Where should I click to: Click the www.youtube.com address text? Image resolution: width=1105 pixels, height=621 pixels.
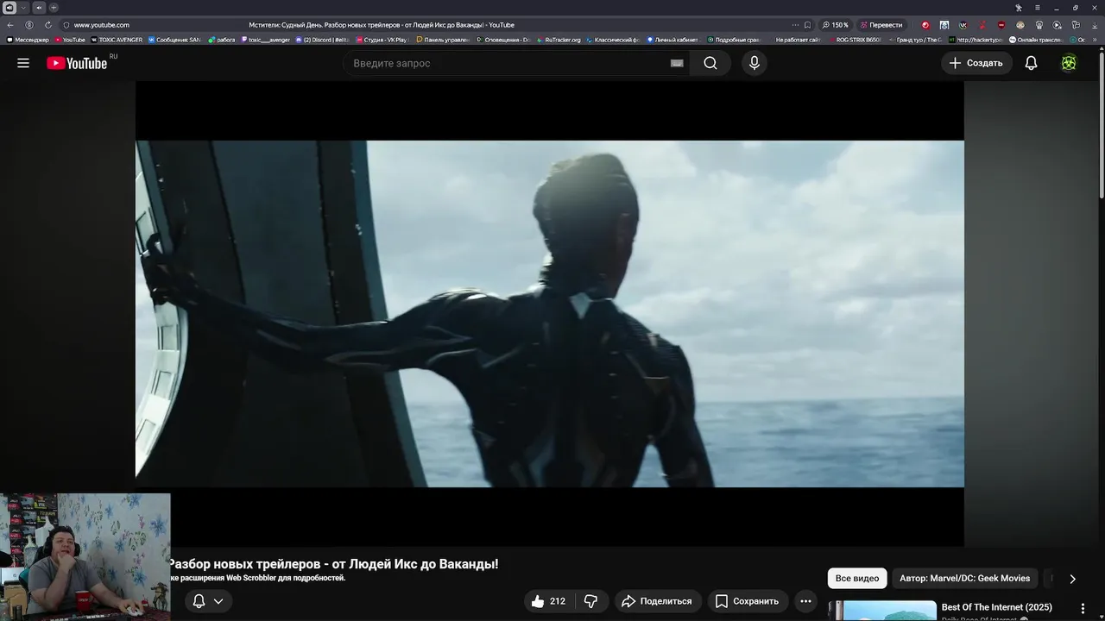pos(102,25)
